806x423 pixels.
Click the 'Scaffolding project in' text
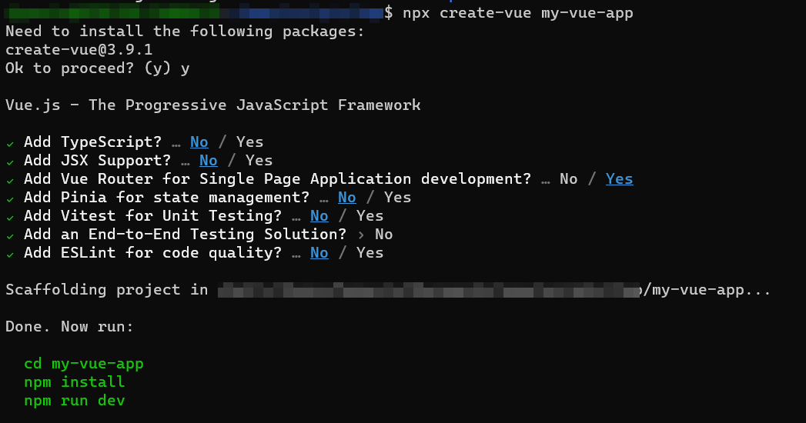coord(107,290)
